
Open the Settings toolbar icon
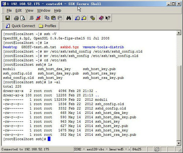[93, 18]
